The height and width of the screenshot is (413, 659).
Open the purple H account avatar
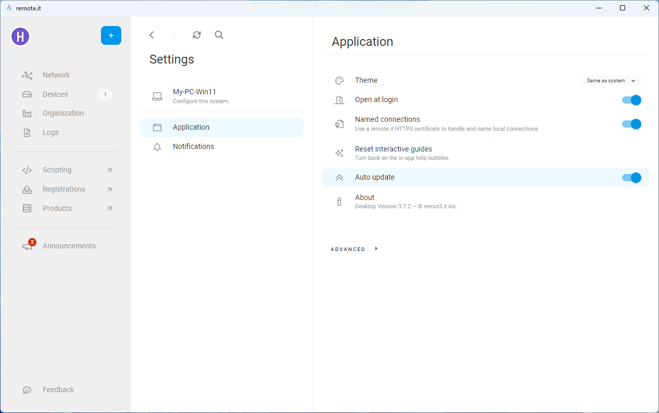pyautogui.click(x=20, y=36)
